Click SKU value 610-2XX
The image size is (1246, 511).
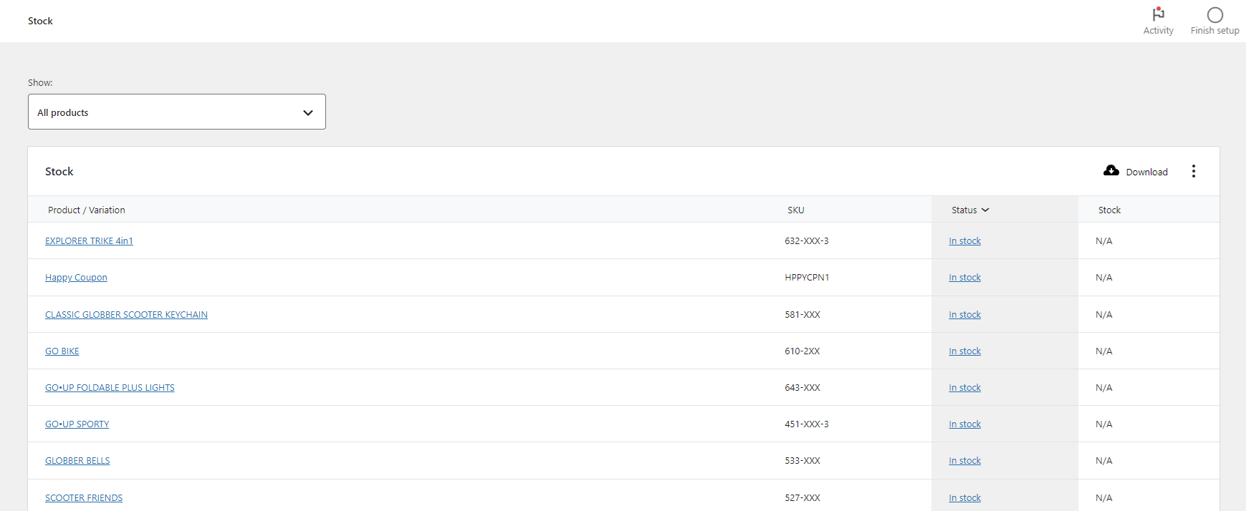tap(802, 351)
